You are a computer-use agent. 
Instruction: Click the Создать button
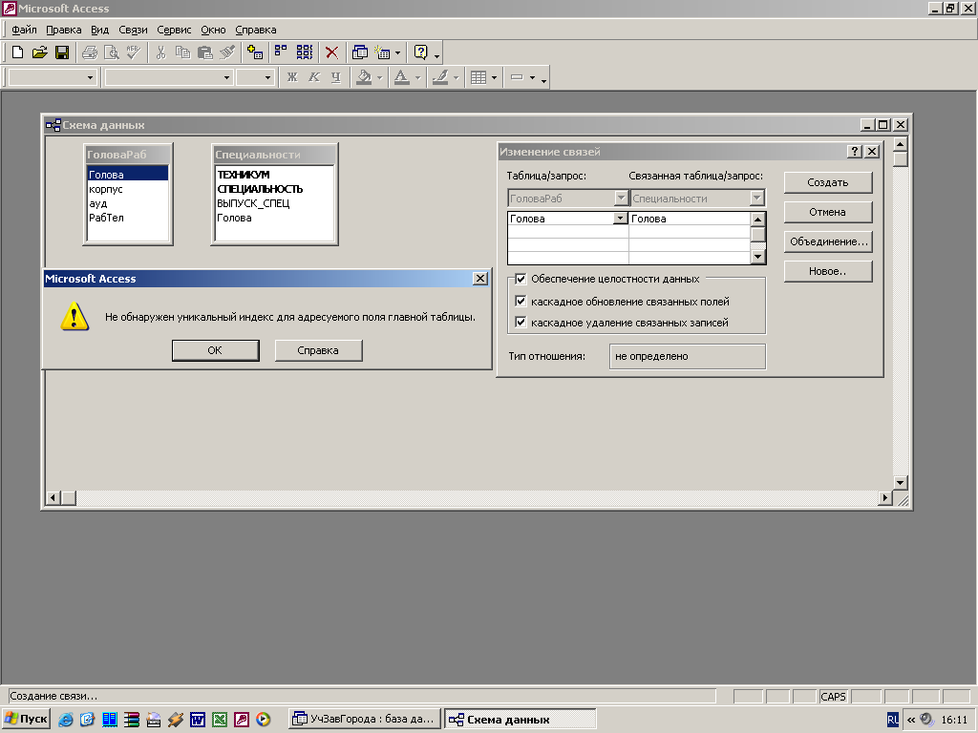pos(828,182)
